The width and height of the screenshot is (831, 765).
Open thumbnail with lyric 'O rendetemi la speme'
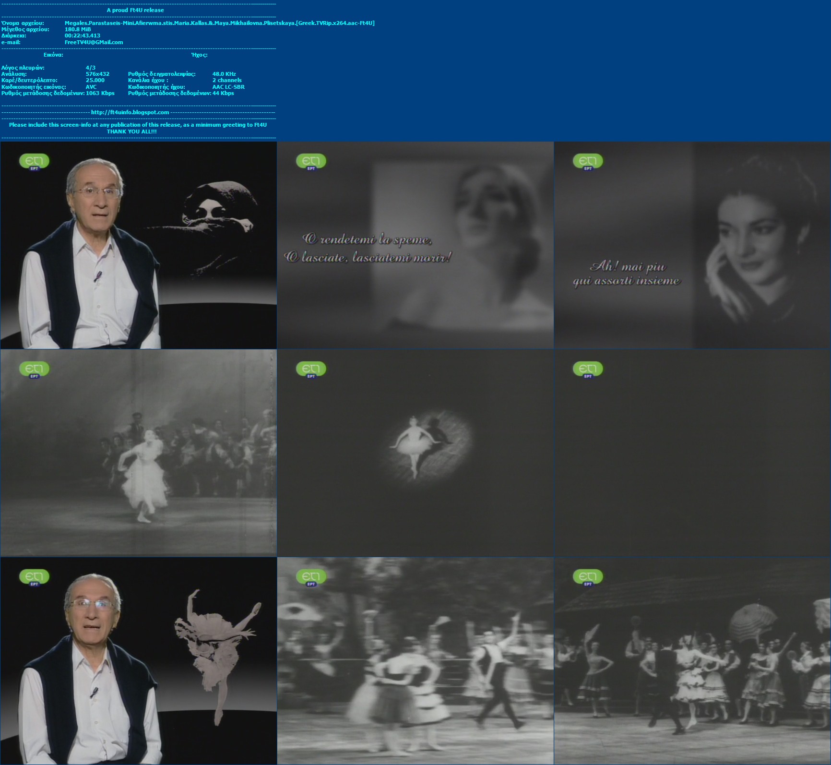[415, 245]
